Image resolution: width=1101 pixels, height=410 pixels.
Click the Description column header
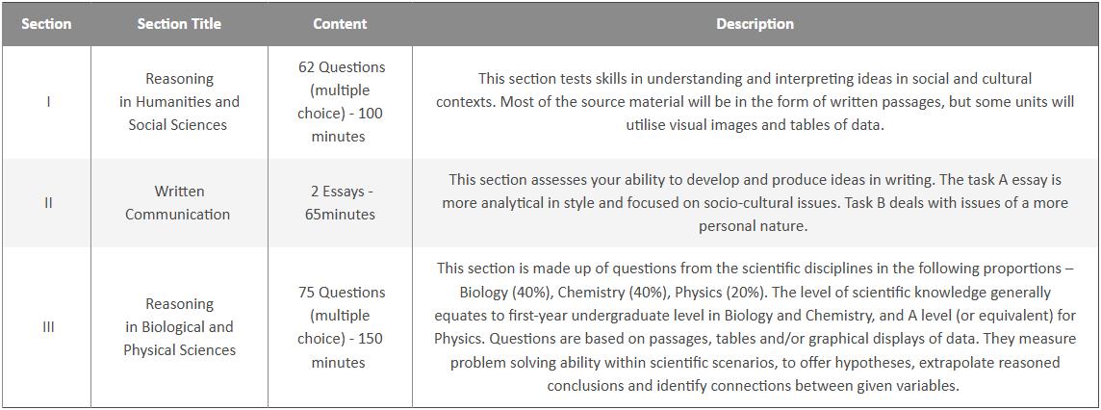[x=755, y=24]
